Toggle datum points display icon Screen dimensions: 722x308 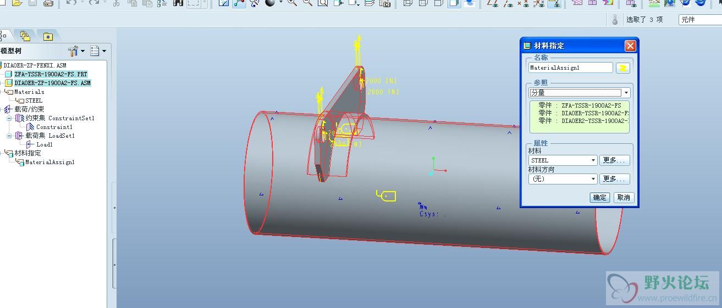coord(523,3)
